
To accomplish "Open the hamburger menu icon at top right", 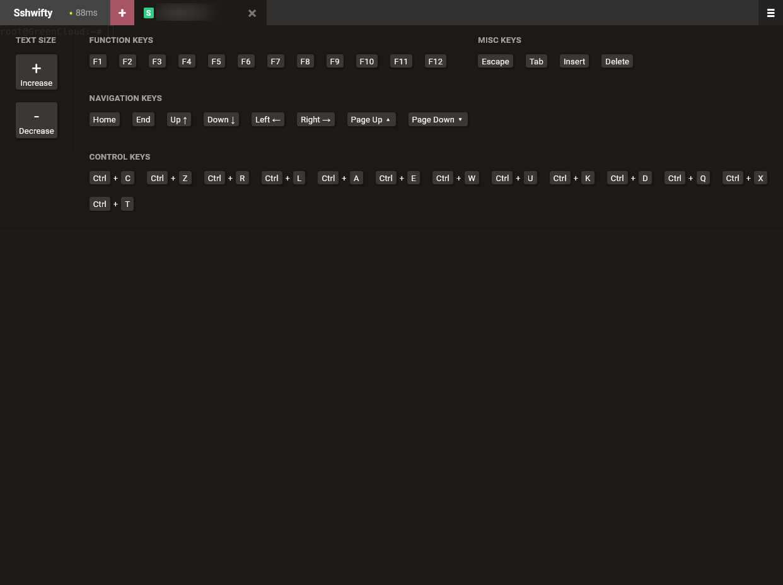I will coord(770,13).
